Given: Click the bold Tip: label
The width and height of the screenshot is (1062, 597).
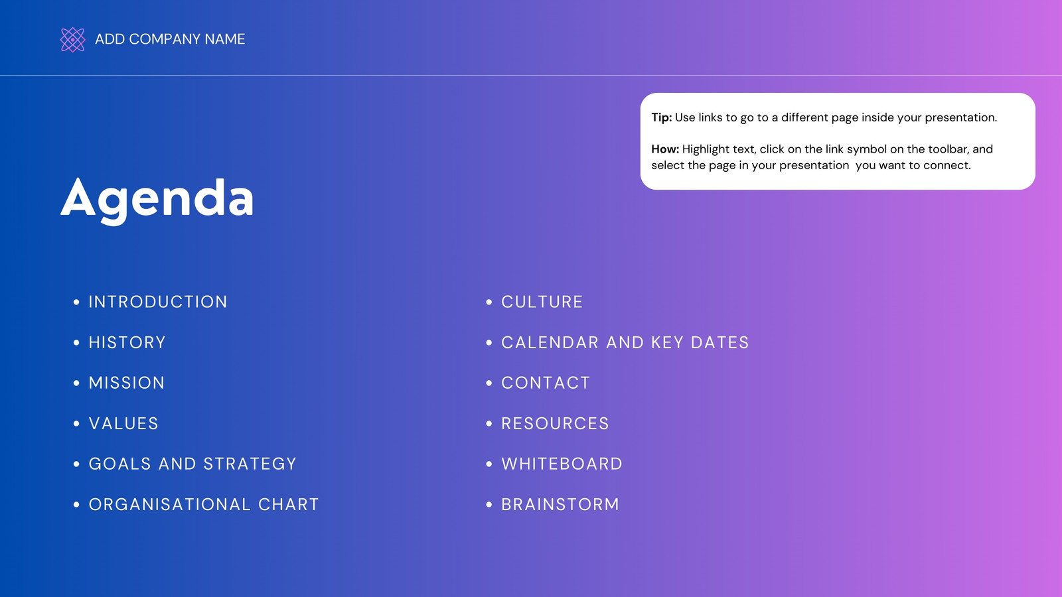Looking at the screenshot, I should pos(662,117).
